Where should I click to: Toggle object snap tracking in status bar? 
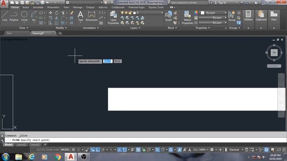pyautogui.click(x=119, y=150)
